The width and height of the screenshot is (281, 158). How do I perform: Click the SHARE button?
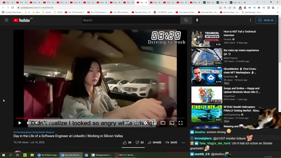(x=154, y=143)
